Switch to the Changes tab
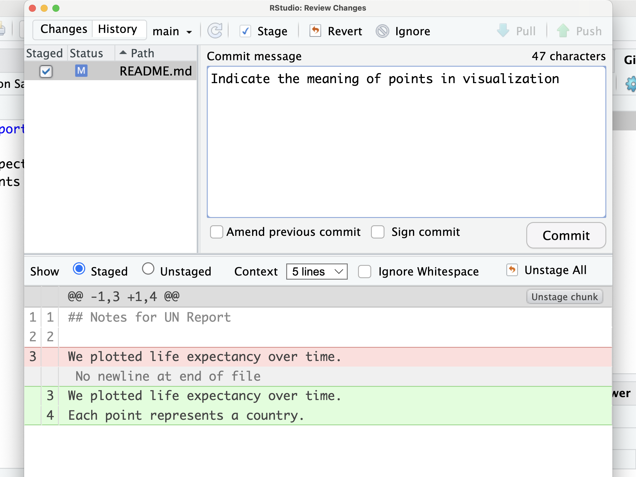The height and width of the screenshot is (477, 636). [64, 29]
